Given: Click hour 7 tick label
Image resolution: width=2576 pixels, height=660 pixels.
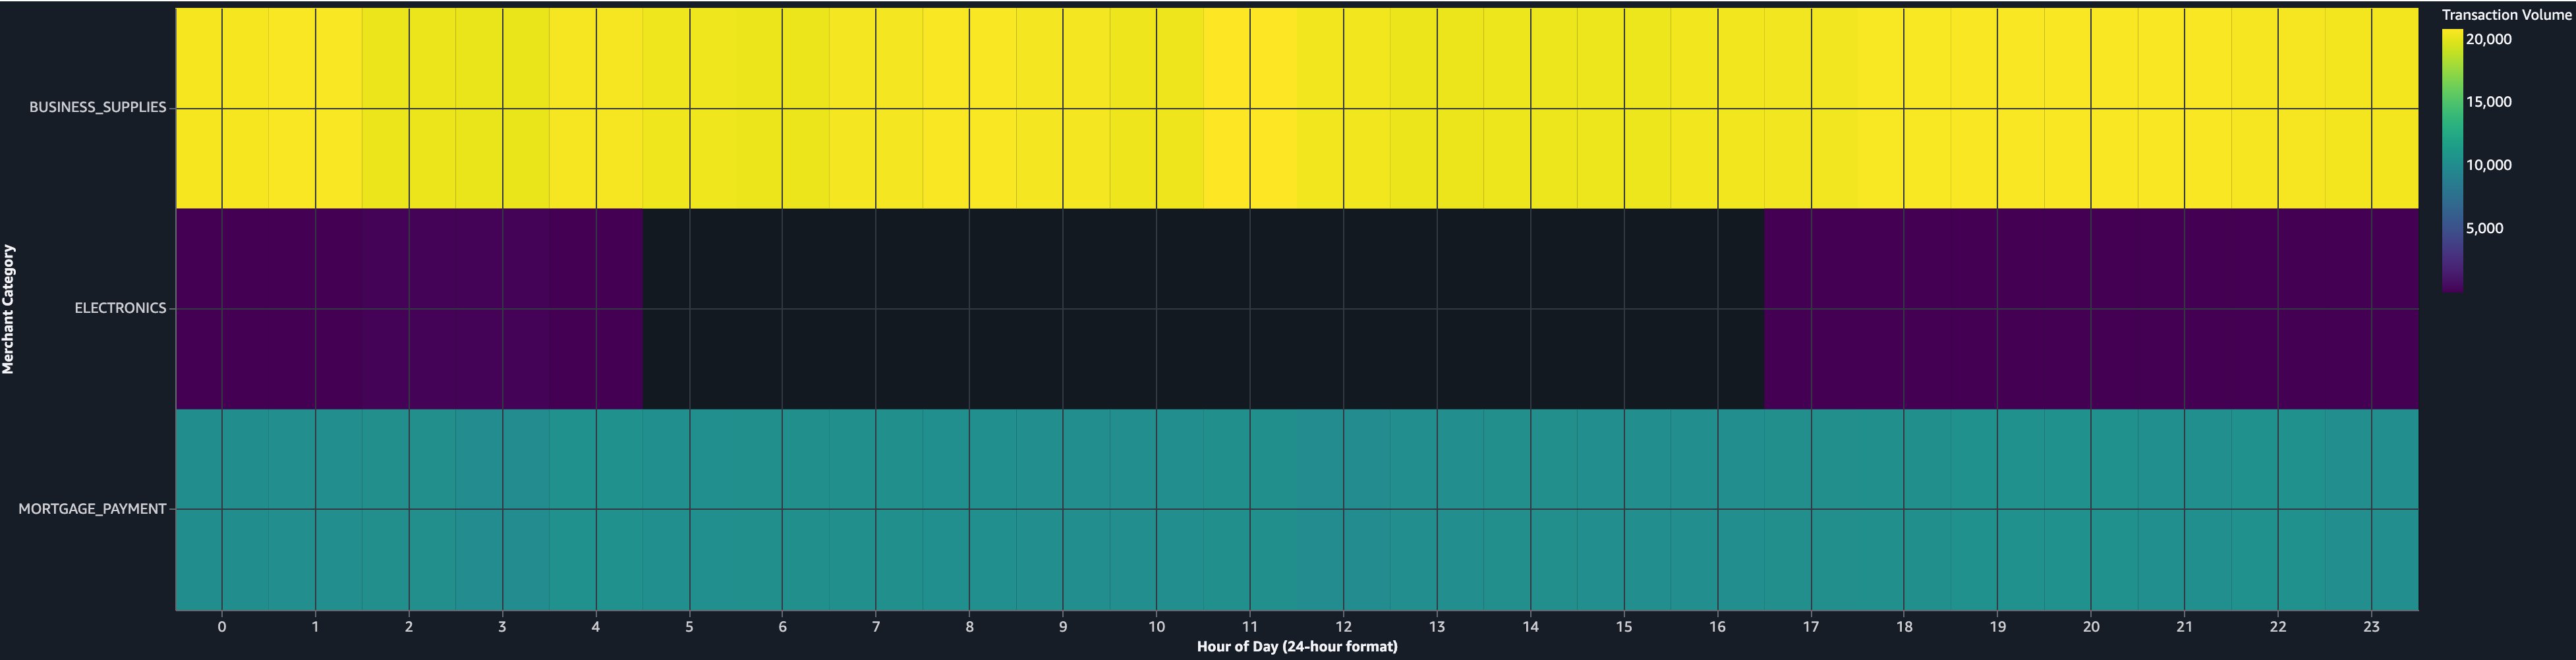Looking at the screenshot, I should [876, 627].
